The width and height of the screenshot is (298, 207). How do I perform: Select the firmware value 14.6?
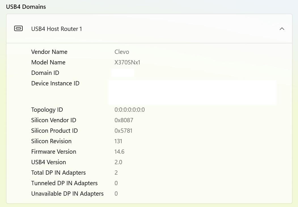(x=119, y=151)
